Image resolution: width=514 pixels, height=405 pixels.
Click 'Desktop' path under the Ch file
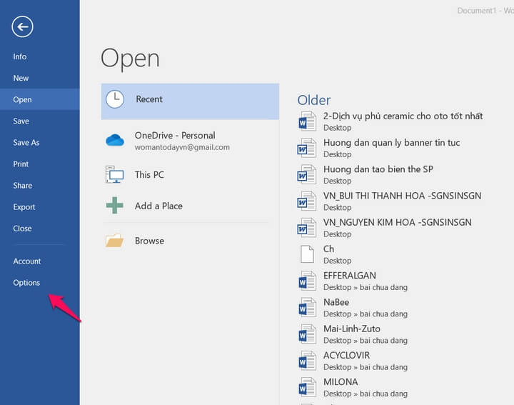pyautogui.click(x=337, y=261)
